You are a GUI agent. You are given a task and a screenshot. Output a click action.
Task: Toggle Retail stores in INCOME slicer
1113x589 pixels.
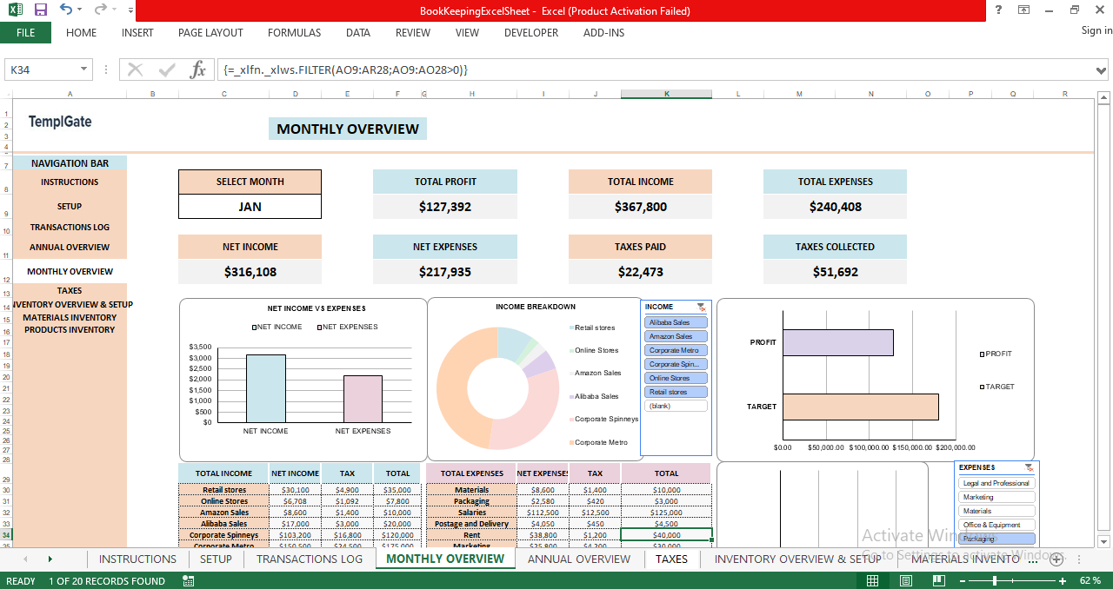(x=676, y=392)
